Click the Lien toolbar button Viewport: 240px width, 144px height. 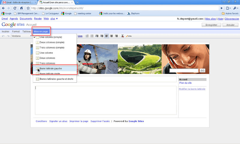80,36
